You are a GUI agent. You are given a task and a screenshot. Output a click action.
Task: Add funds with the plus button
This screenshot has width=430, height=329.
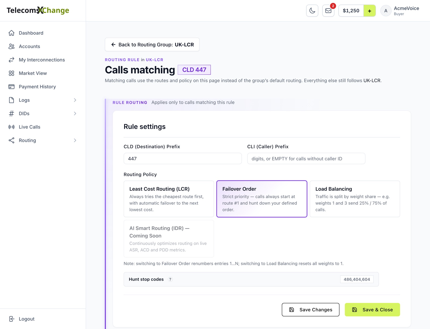(x=370, y=11)
